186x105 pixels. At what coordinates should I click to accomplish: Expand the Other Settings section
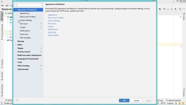pyautogui.click(x=16, y=66)
